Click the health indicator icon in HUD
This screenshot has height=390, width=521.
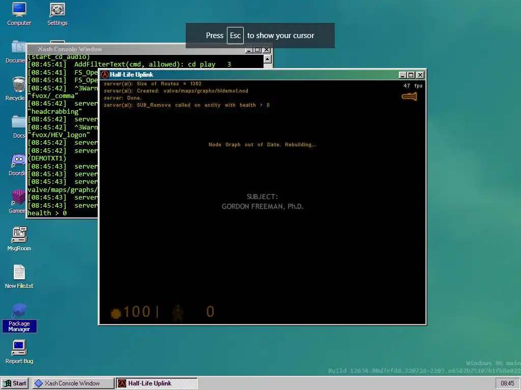[116, 313]
